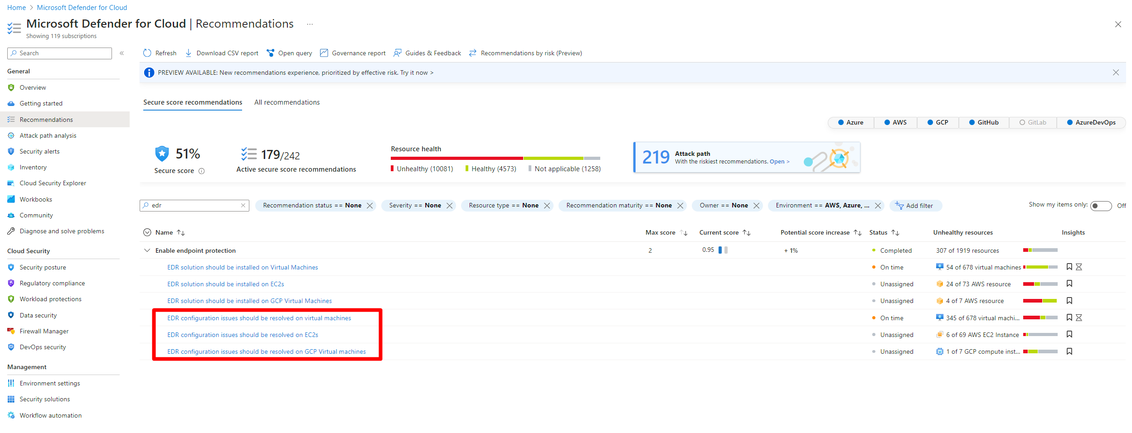Image resolution: width=1132 pixels, height=433 pixels.
Task: Click the Secure score info icon
Action: click(x=202, y=171)
